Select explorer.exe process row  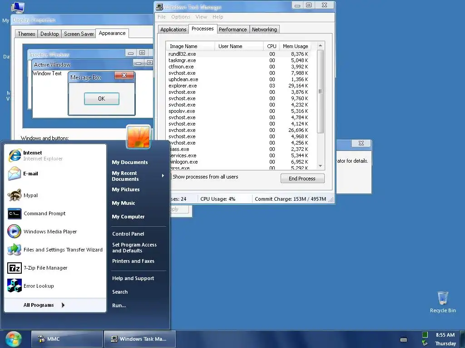click(x=238, y=86)
